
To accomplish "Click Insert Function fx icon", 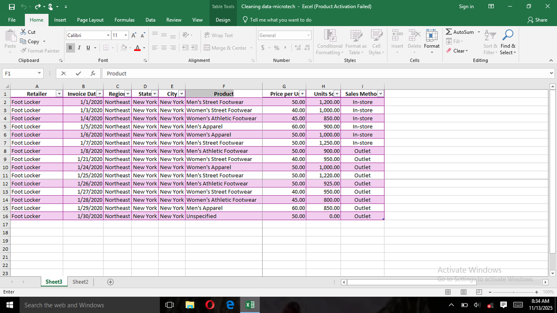I will tap(93, 73).
